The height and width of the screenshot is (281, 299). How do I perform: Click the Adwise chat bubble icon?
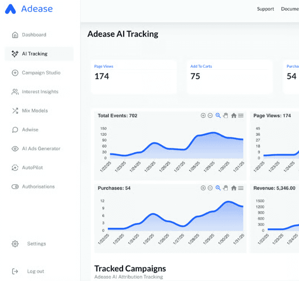click(15, 130)
